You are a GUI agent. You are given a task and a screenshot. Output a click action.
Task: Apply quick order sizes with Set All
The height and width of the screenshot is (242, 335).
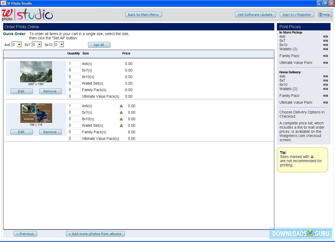99,45
